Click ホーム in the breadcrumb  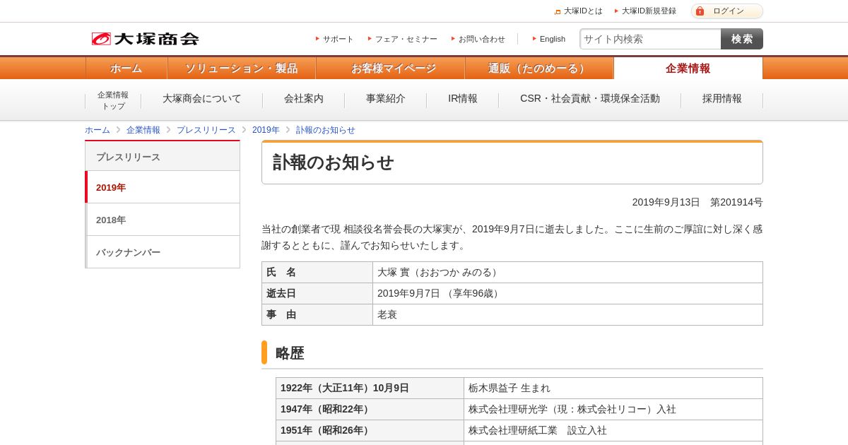(x=98, y=130)
